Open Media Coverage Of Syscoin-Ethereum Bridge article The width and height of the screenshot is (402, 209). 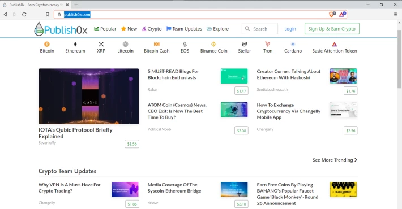pos(174,188)
